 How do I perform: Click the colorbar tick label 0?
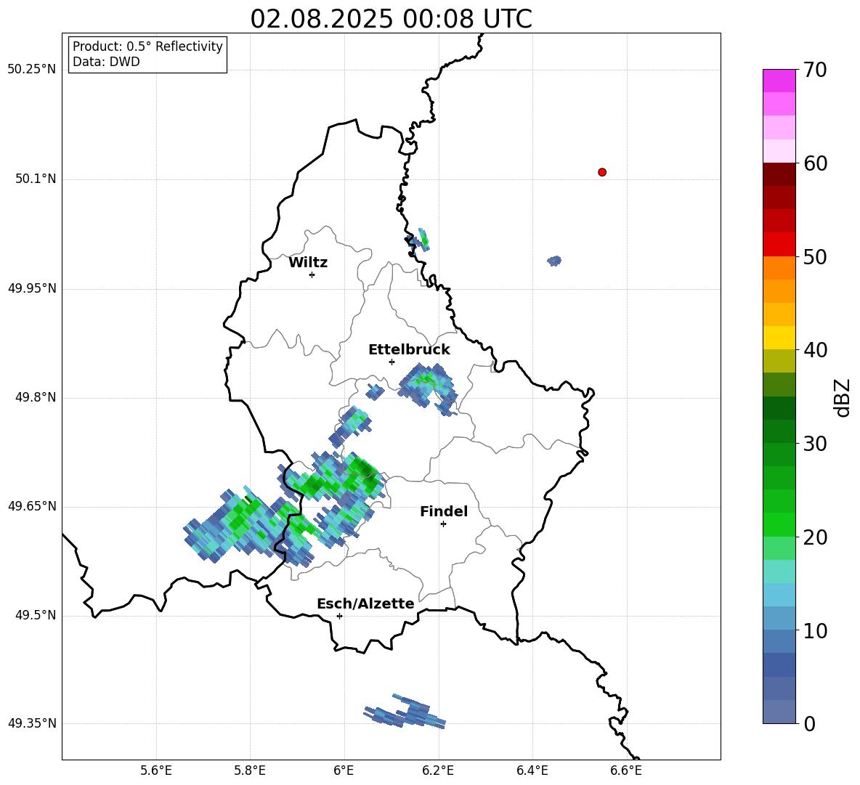[x=809, y=724]
